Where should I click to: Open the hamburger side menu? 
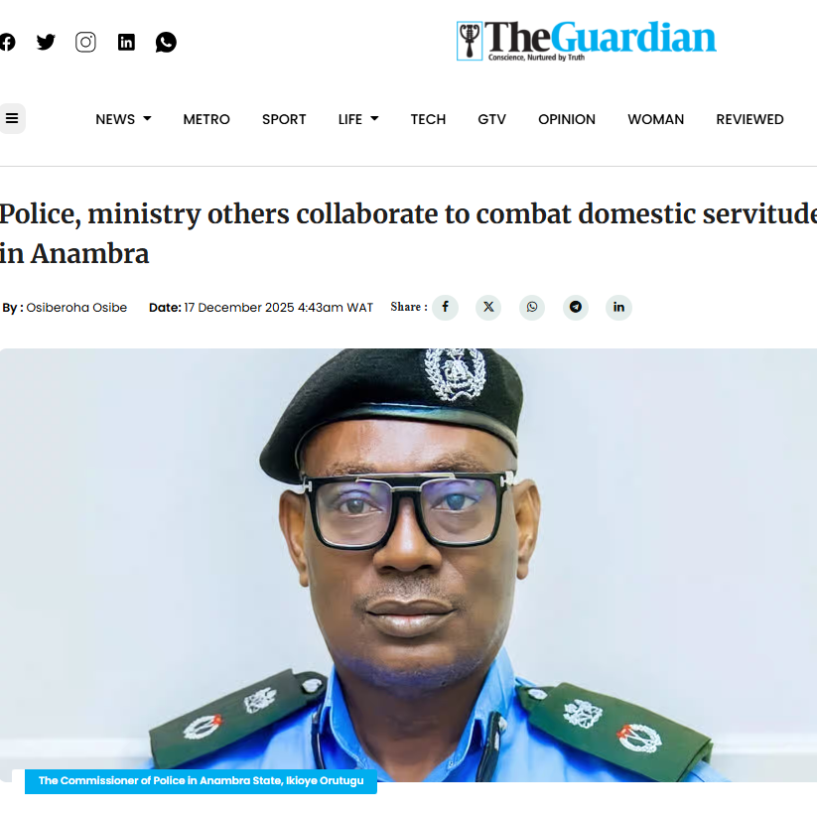12,118
